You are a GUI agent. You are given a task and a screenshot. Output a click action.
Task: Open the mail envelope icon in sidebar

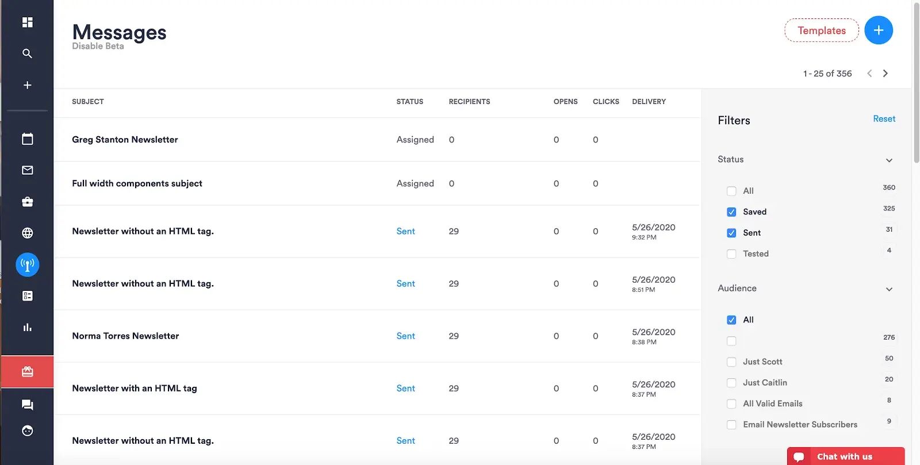click(27, 170)
